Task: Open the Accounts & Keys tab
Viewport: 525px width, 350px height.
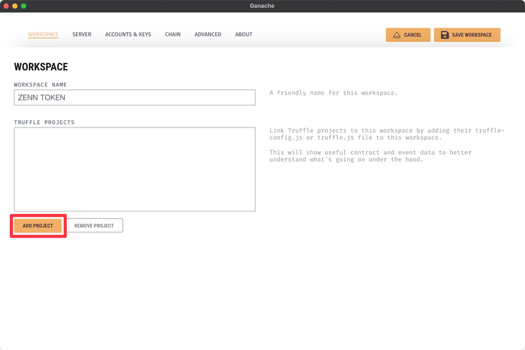Action: pyautogui.click(x=128, y=35)
